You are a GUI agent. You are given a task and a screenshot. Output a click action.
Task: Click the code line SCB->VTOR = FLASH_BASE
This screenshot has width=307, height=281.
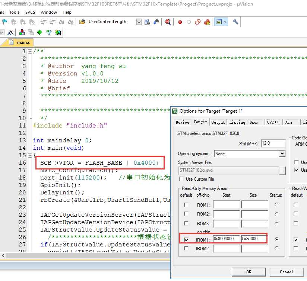click(x=99, y=163)
